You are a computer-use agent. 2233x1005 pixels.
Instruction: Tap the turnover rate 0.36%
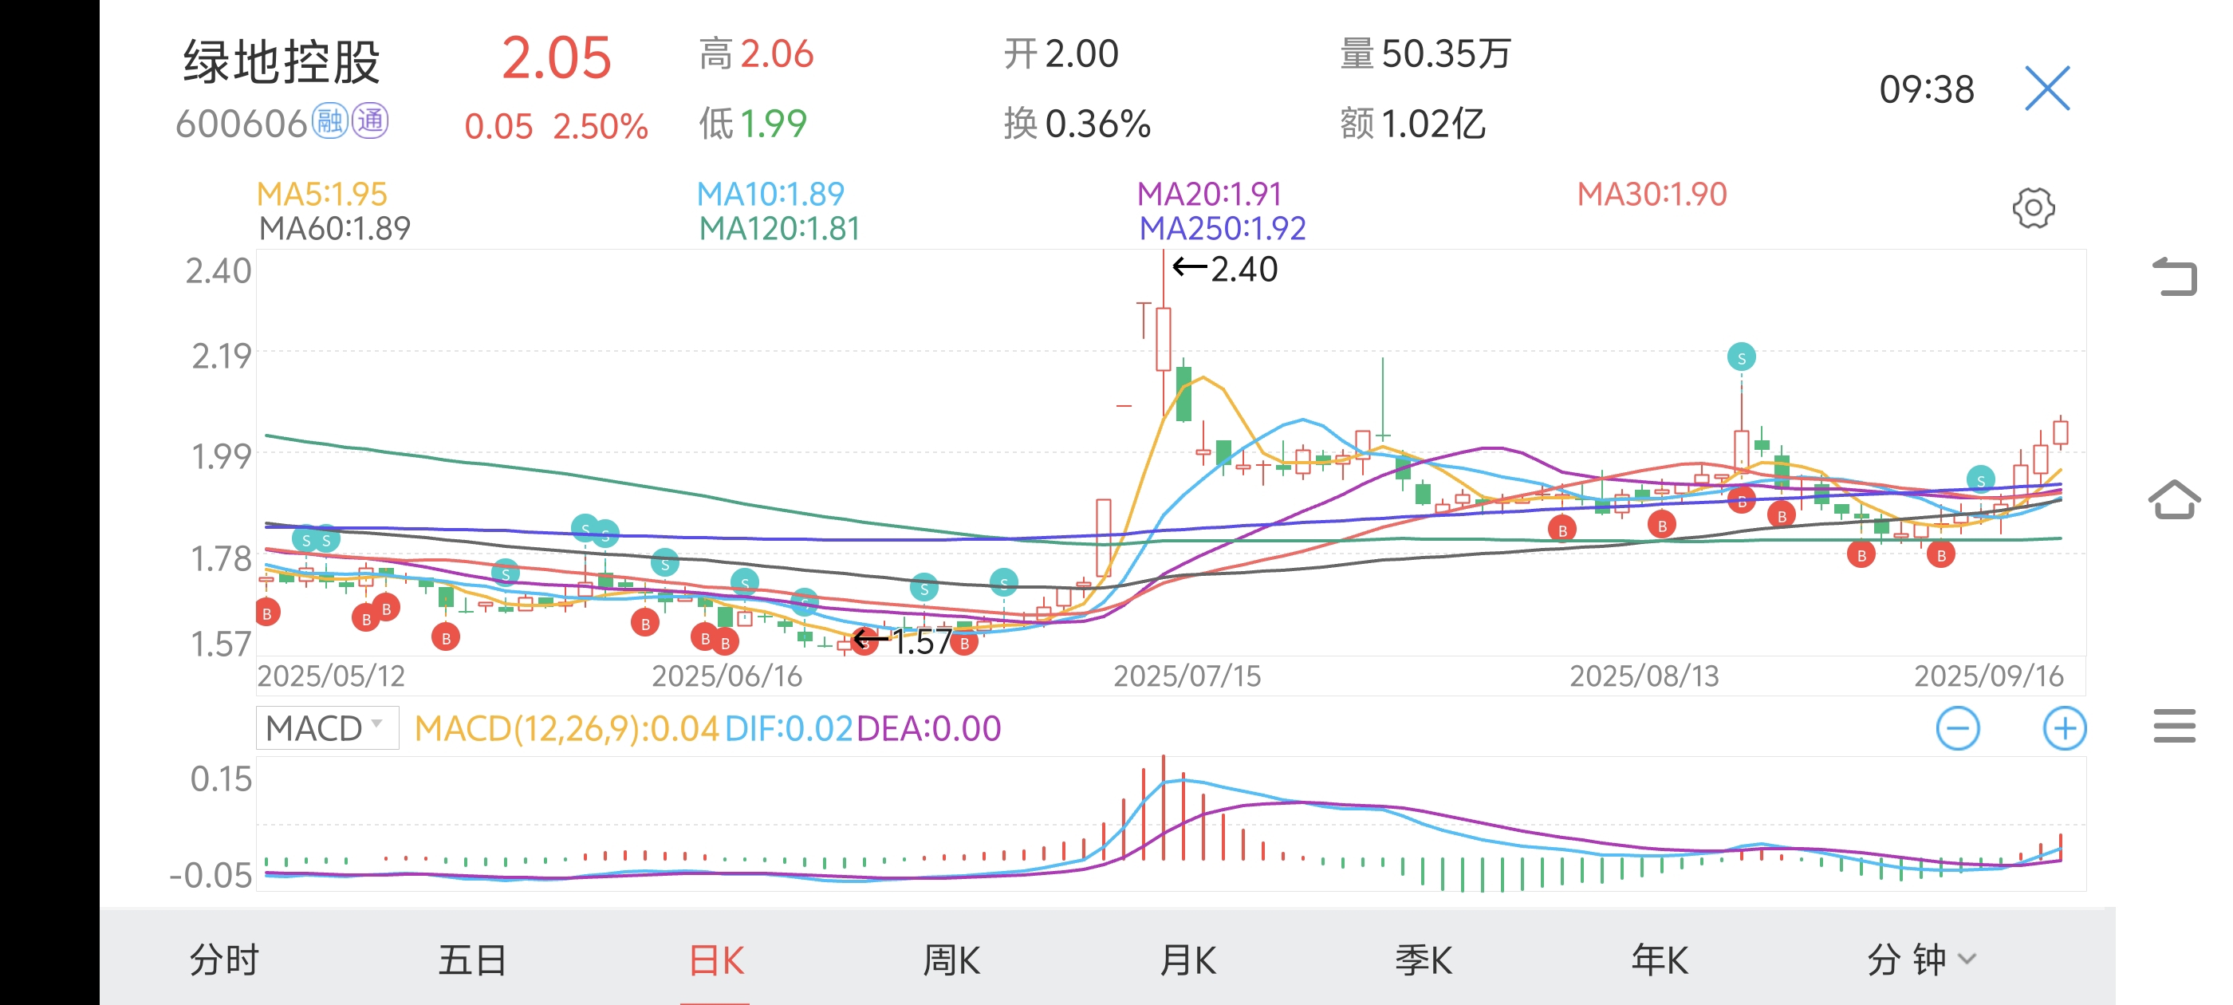click(1097, 123)
